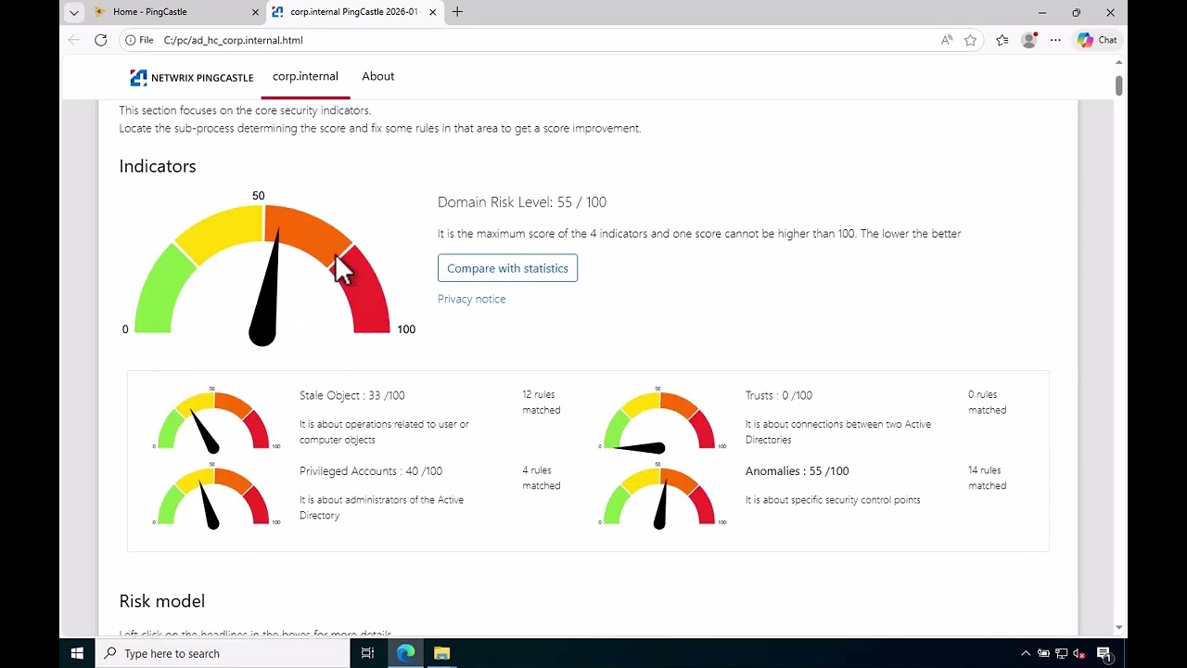The image size is (1187, 668).
Task: Open the favorites list icon
Action: click(x=1002, y=40)
